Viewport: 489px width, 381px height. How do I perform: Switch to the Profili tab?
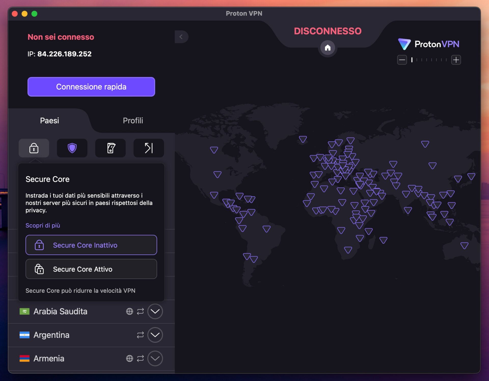pos(133,121)
